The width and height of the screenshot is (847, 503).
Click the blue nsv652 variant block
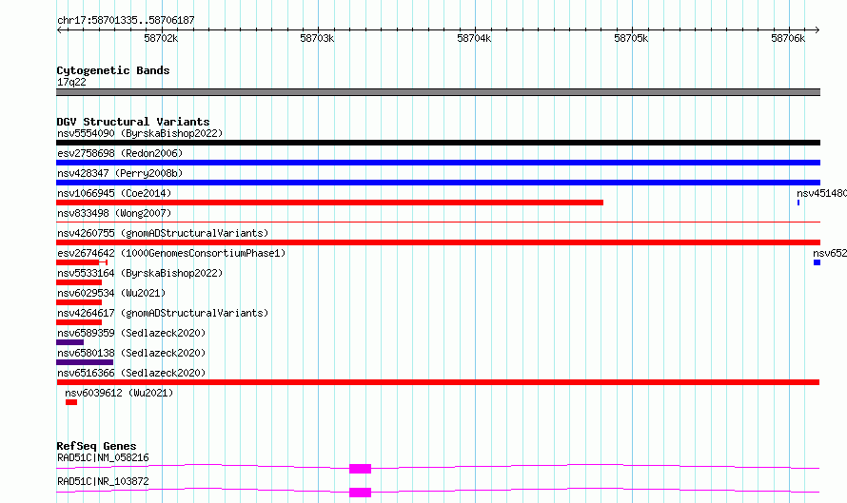point(817,262)
